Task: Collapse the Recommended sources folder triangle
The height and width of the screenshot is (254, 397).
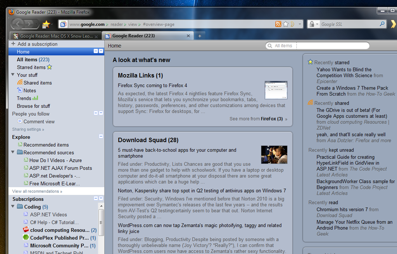Action: point(13,152)
